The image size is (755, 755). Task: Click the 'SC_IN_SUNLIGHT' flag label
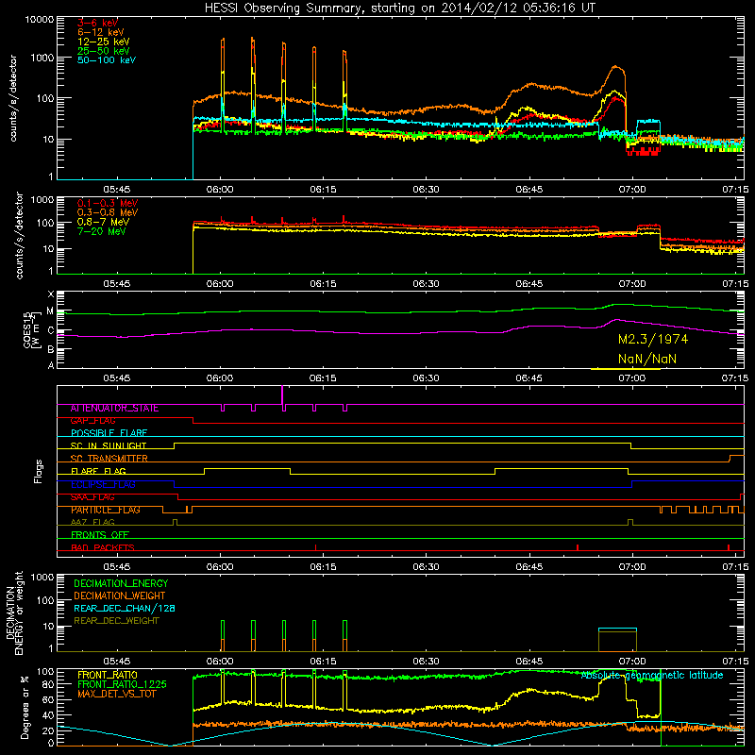(x=109, y=445)
